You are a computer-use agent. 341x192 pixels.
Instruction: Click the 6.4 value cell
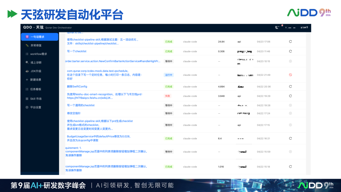tap(220, 138)
